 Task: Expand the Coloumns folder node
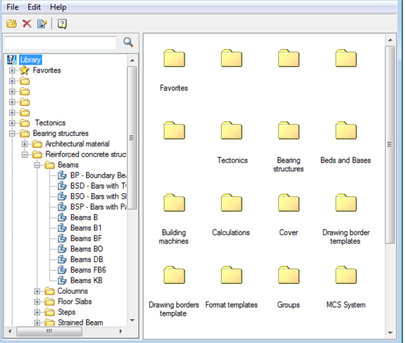37,292
